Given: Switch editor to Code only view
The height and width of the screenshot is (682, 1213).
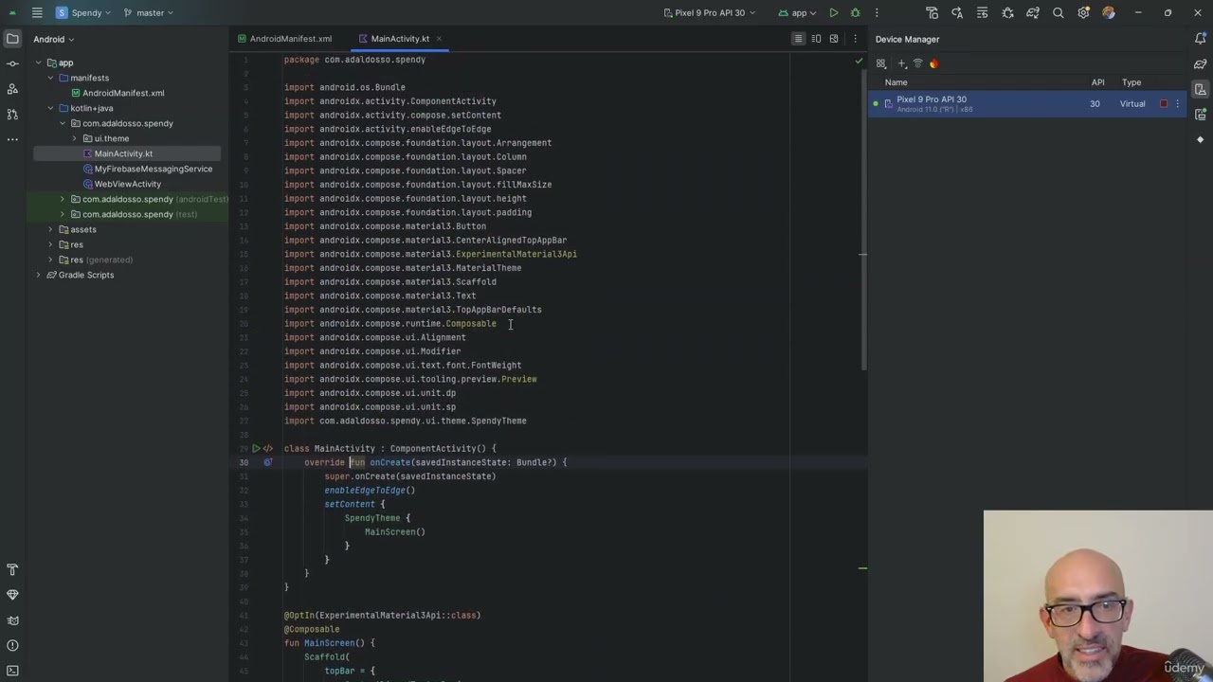Looking at the screenshot, I should click(x=798, y=39).
